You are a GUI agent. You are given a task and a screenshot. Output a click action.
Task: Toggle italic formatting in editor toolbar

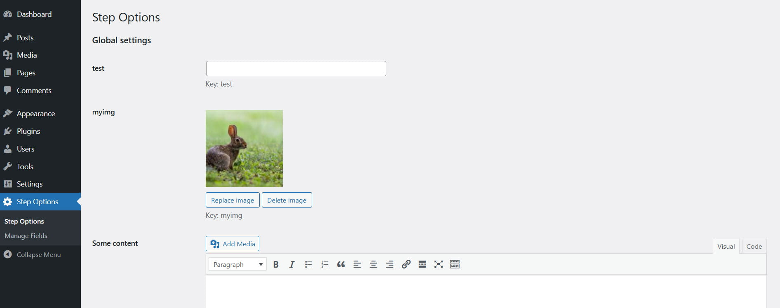click(x=292, y=264)
